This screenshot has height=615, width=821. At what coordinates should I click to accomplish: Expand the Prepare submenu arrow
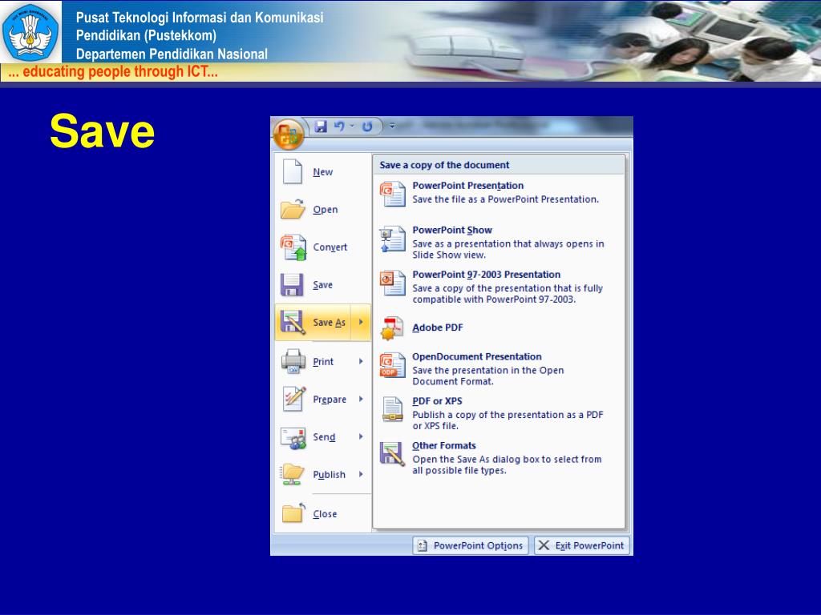click(x=362, y=399)
